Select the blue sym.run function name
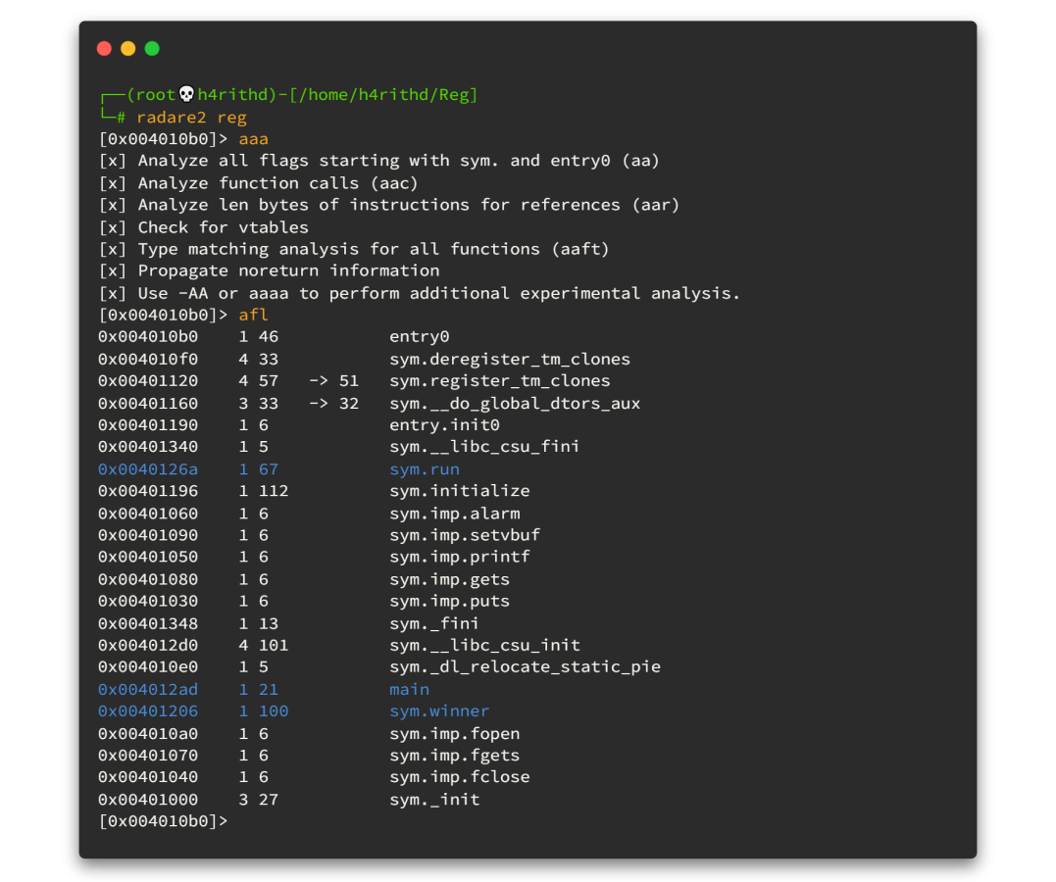1056x882 pixels. tap(424, 469)
